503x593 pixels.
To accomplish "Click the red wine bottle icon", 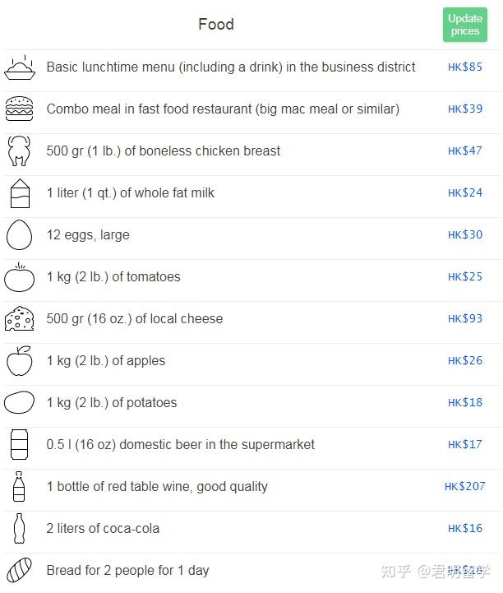I will (19, 487).
